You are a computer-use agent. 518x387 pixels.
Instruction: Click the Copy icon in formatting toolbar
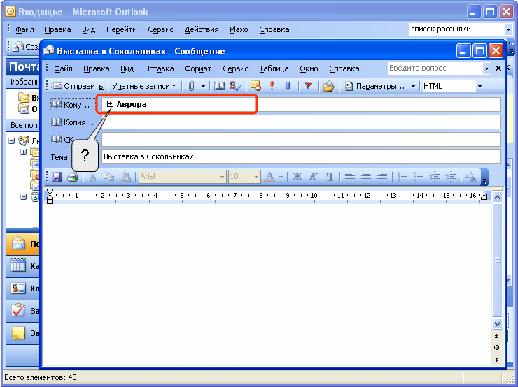pyautogui.click(x=108, y=176)
